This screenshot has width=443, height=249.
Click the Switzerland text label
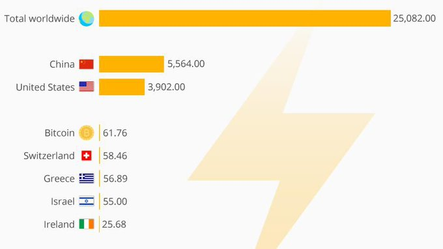(49, 155)
